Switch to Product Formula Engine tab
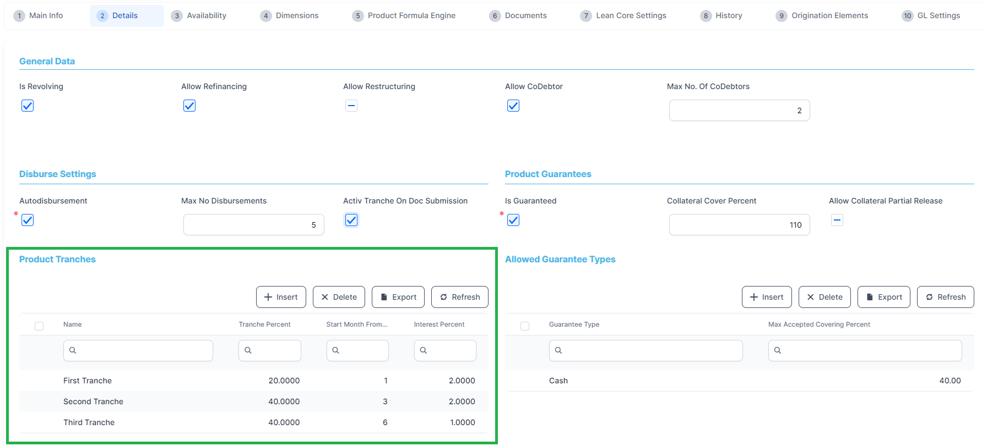982x446 pixels. (404, 15)
